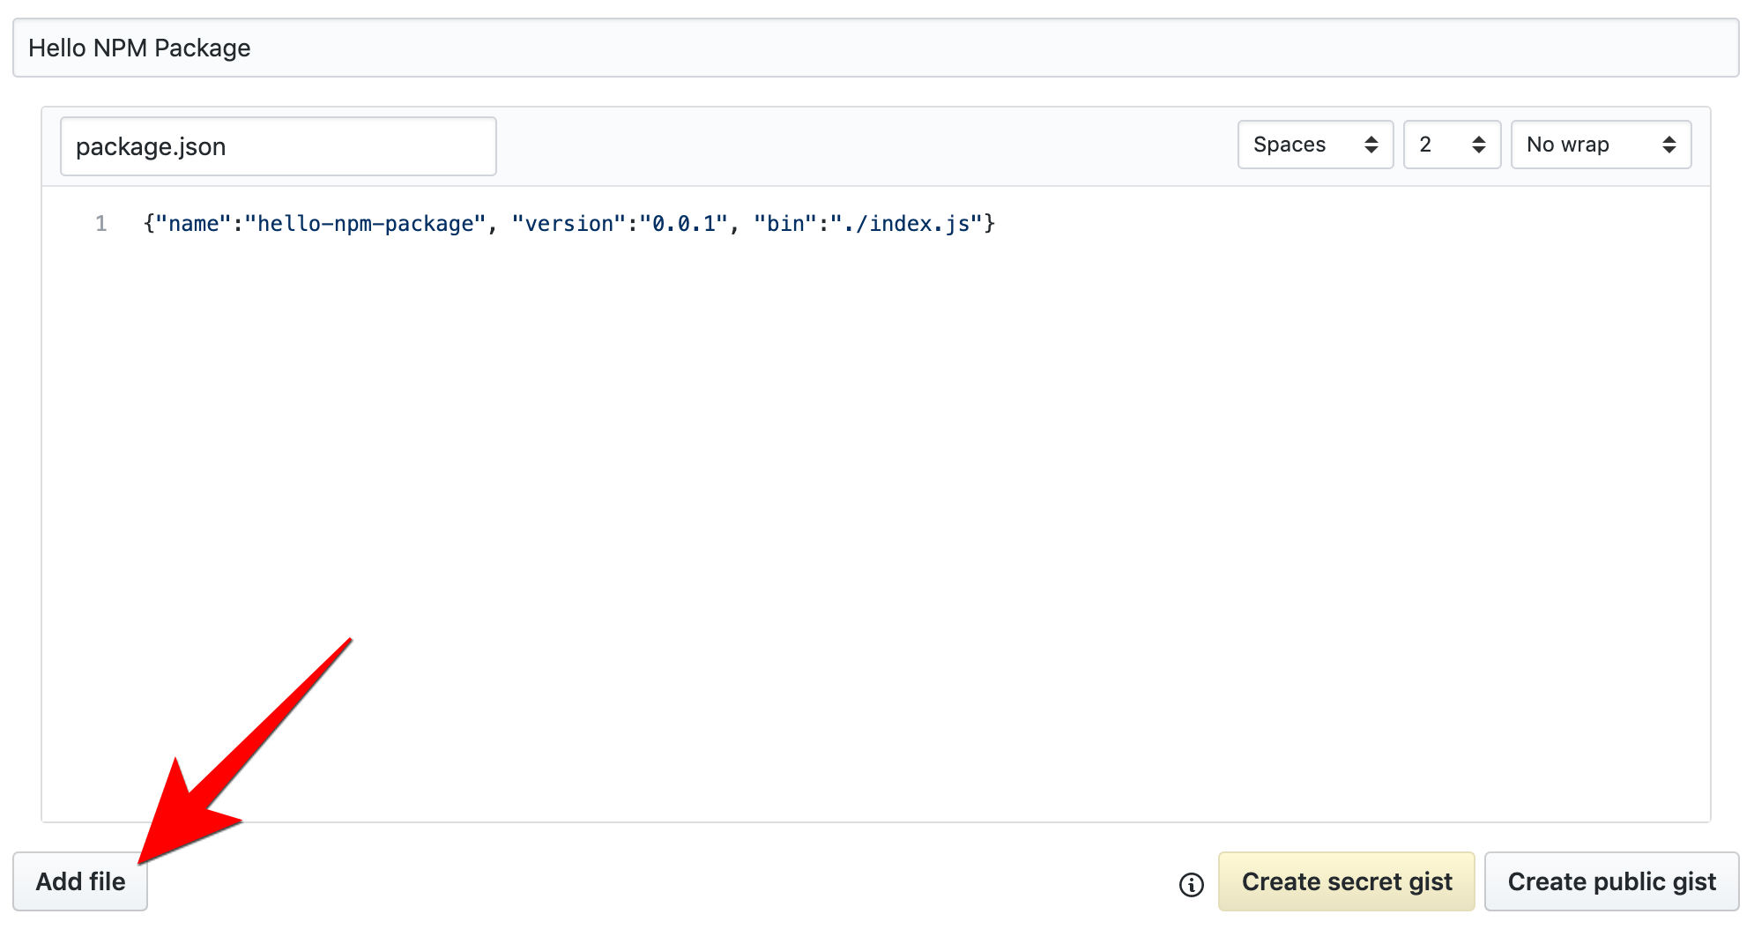The image size is (1754, 929).
Task: Click Add file to add another gist file
Action: pyautogui.click(x=79, y=881)
